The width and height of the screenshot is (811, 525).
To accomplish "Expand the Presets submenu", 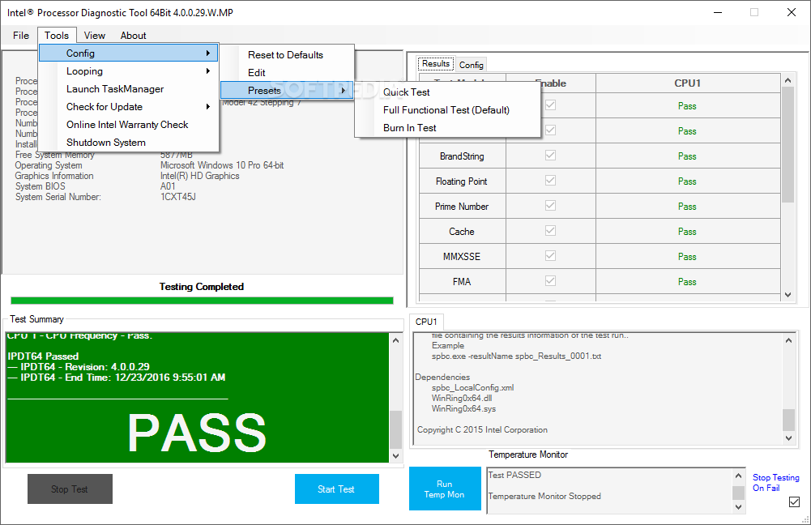I will (x=287, y=91).
